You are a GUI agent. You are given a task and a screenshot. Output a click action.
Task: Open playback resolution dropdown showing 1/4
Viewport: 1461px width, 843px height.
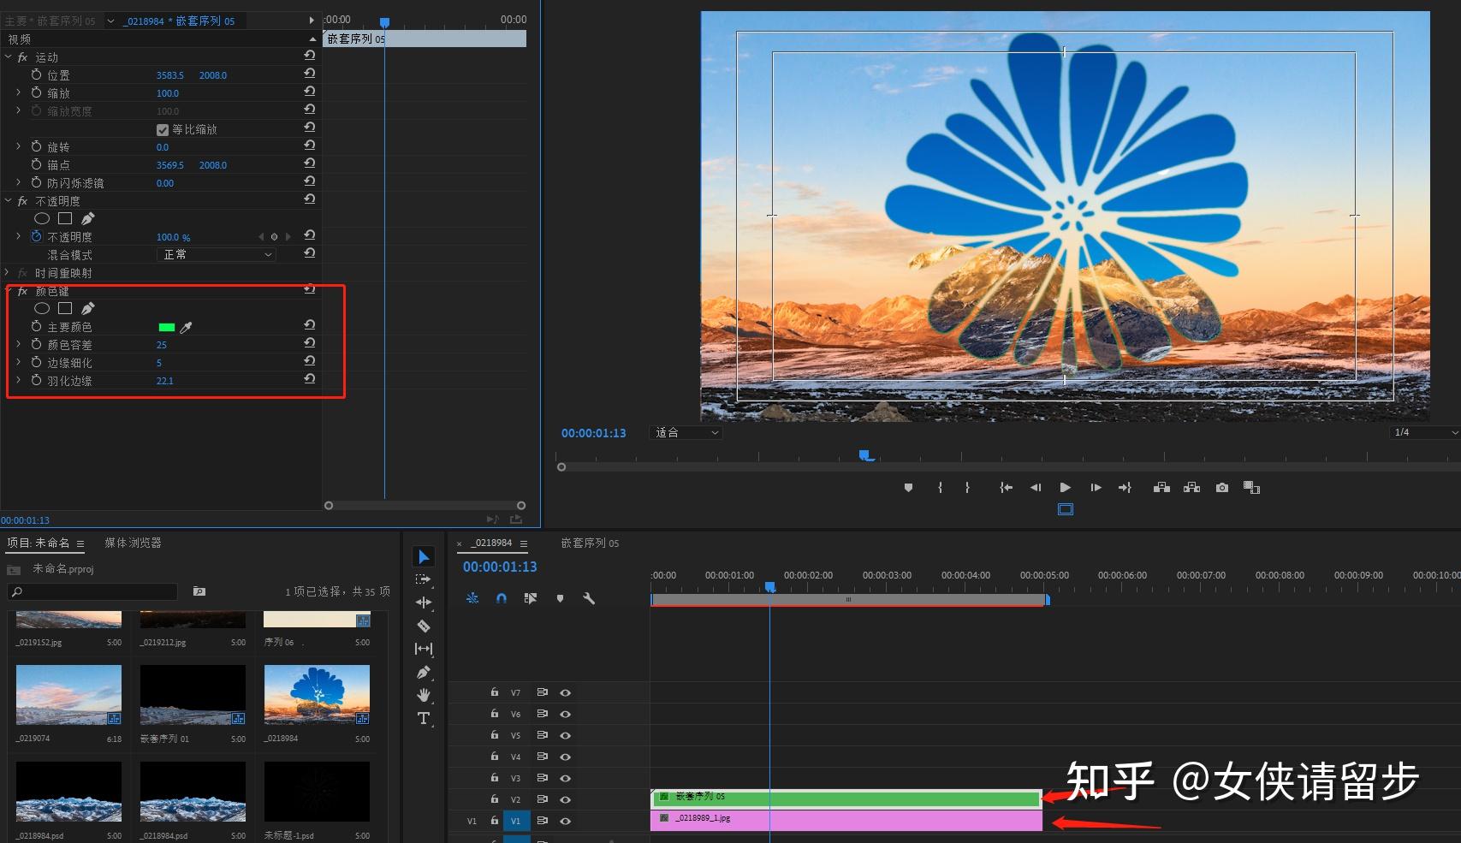(x=1424, y=432)
